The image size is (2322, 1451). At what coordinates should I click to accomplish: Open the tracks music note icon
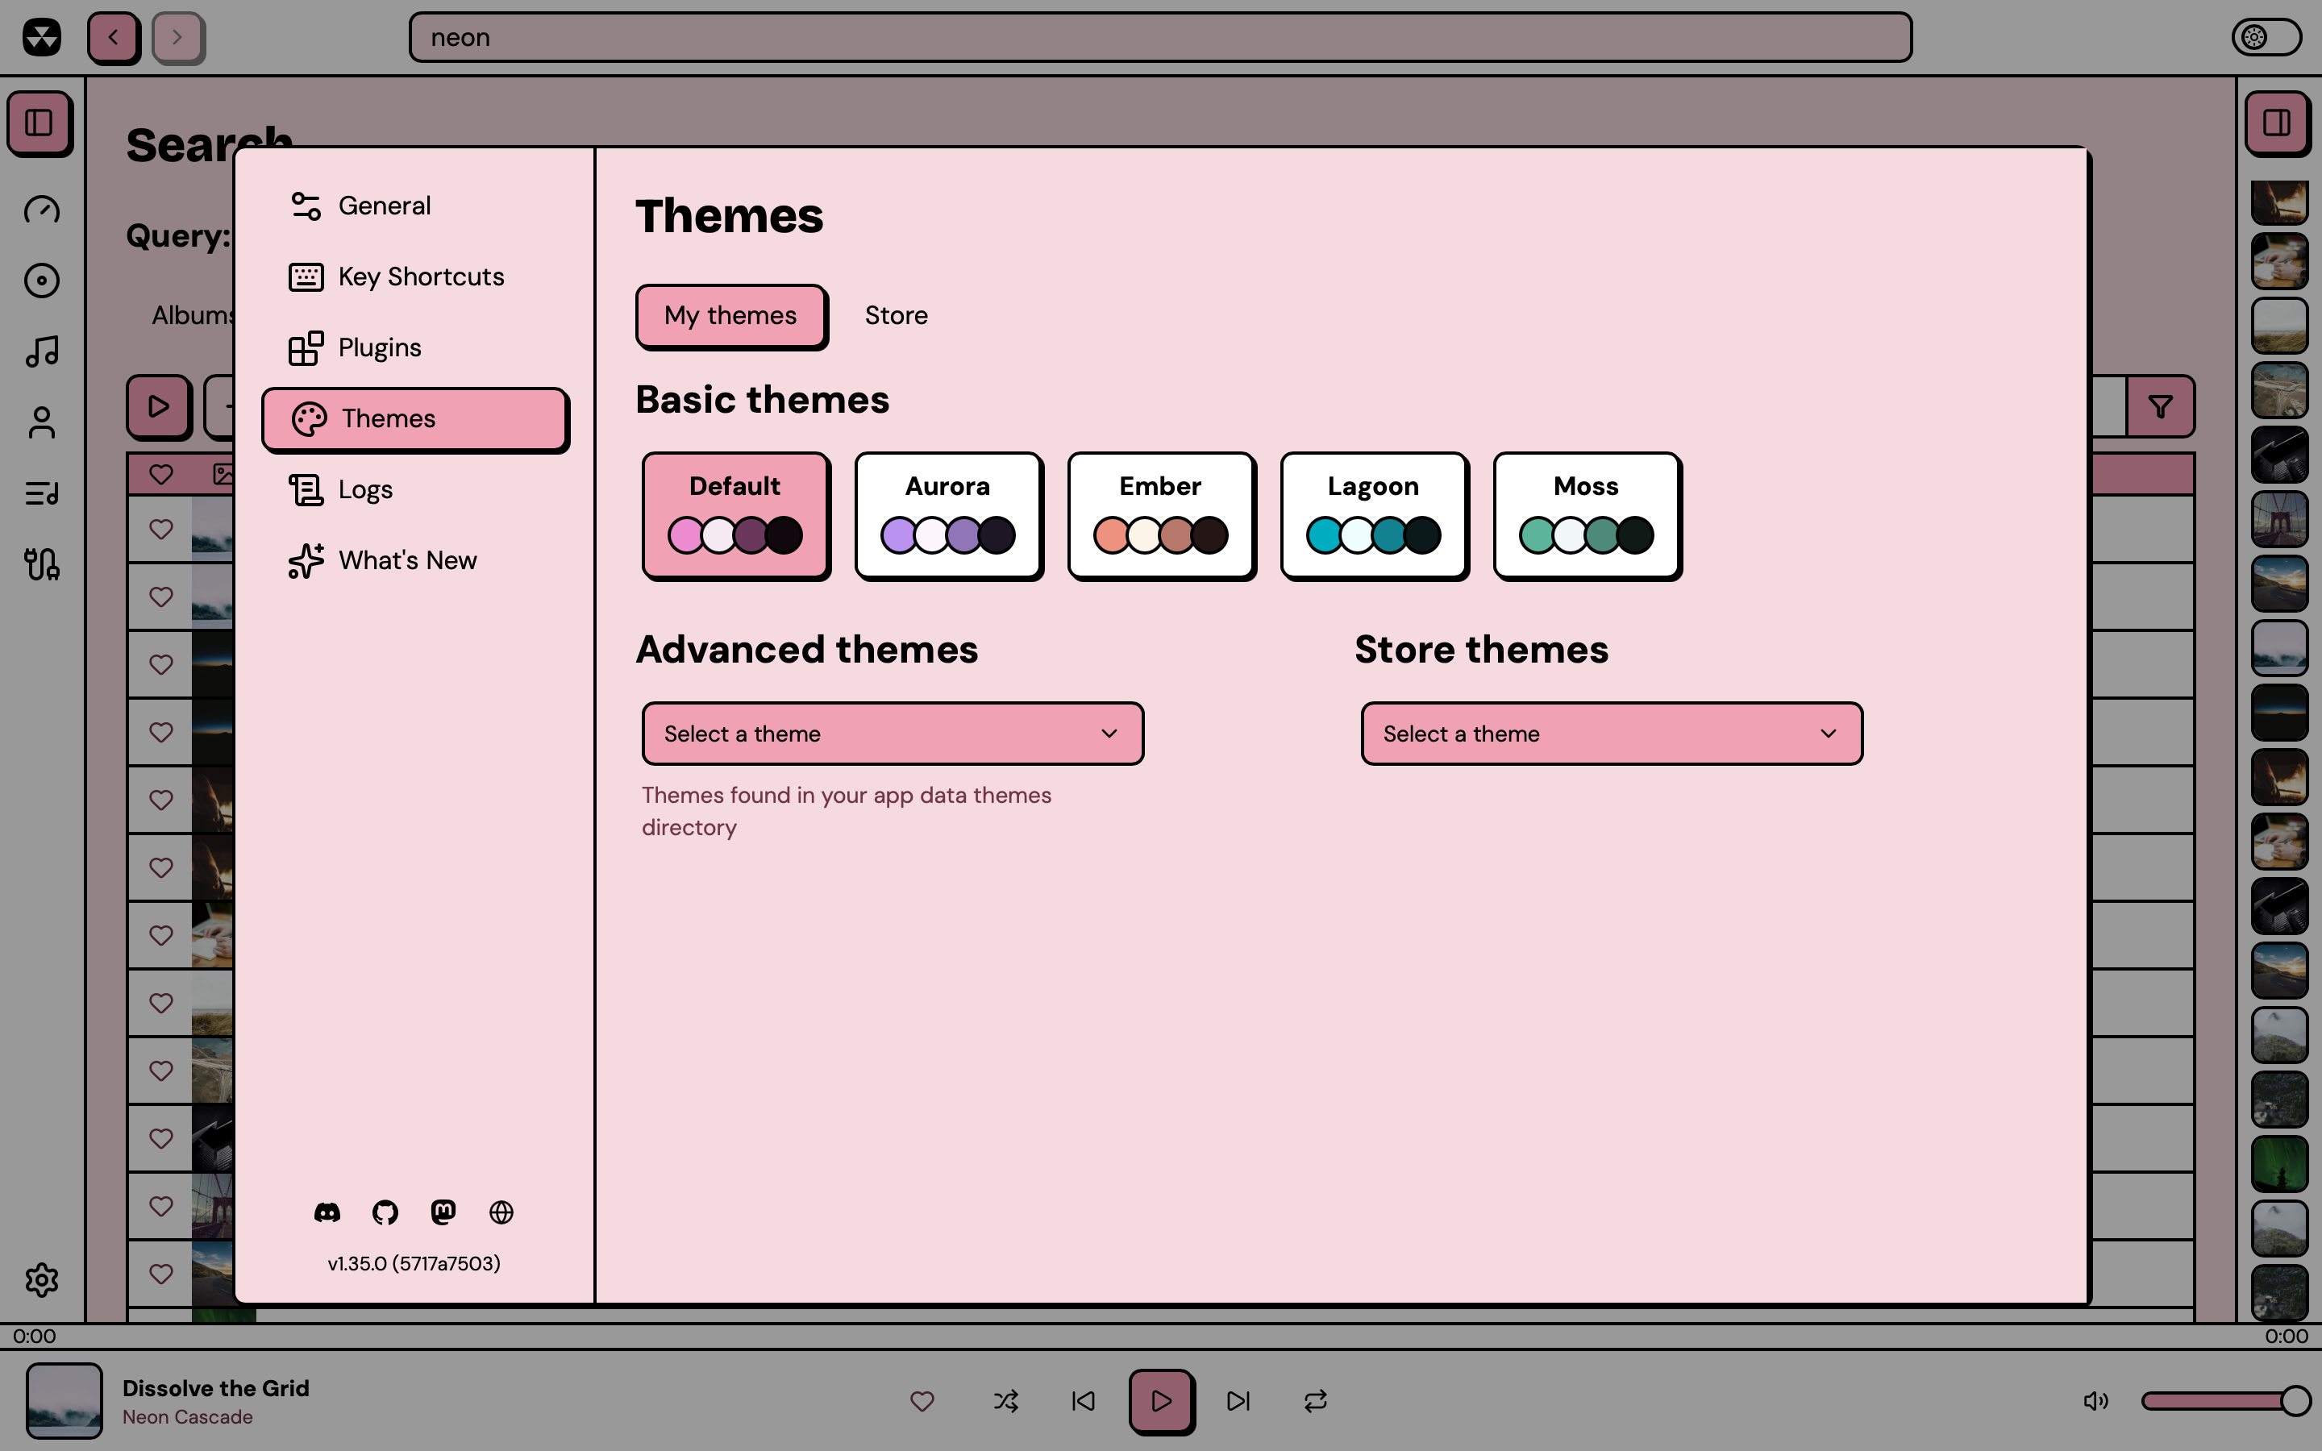tap(42, 351)
